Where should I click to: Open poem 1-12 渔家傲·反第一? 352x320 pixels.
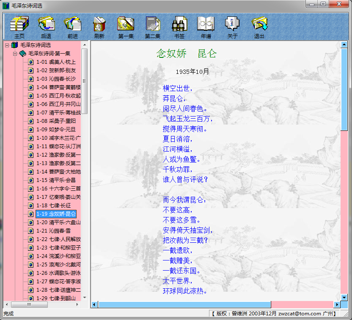pyautogui.click(x=58, y=155)
